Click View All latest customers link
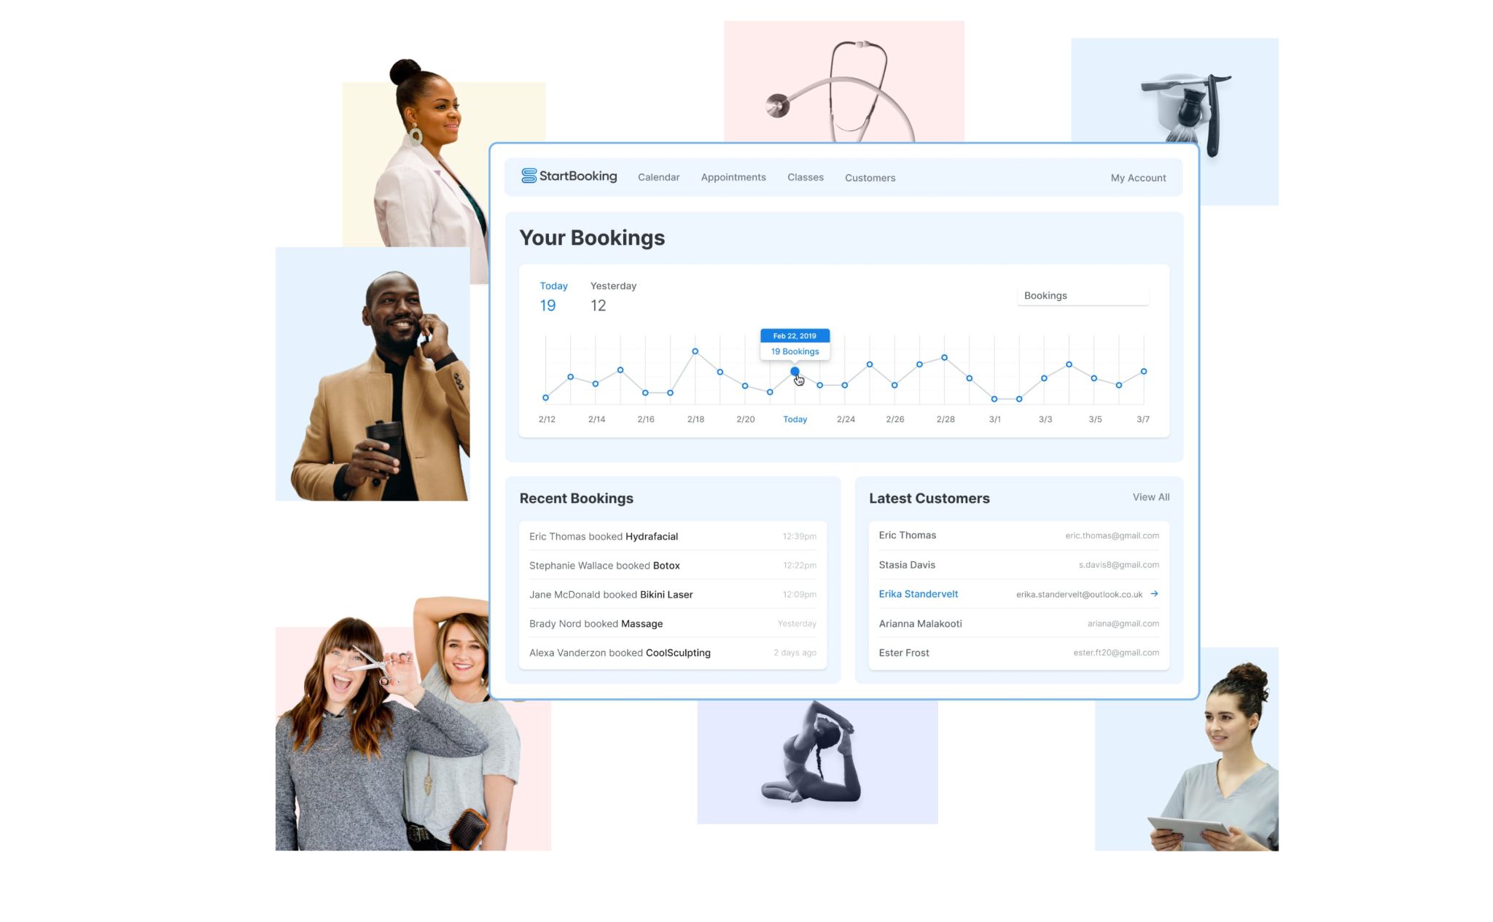 click(1150, 496)
